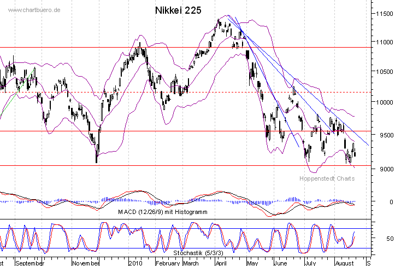This screenshot has height=266, width=395.
Task: Click the April month label
Action: [x=221, y=263]
